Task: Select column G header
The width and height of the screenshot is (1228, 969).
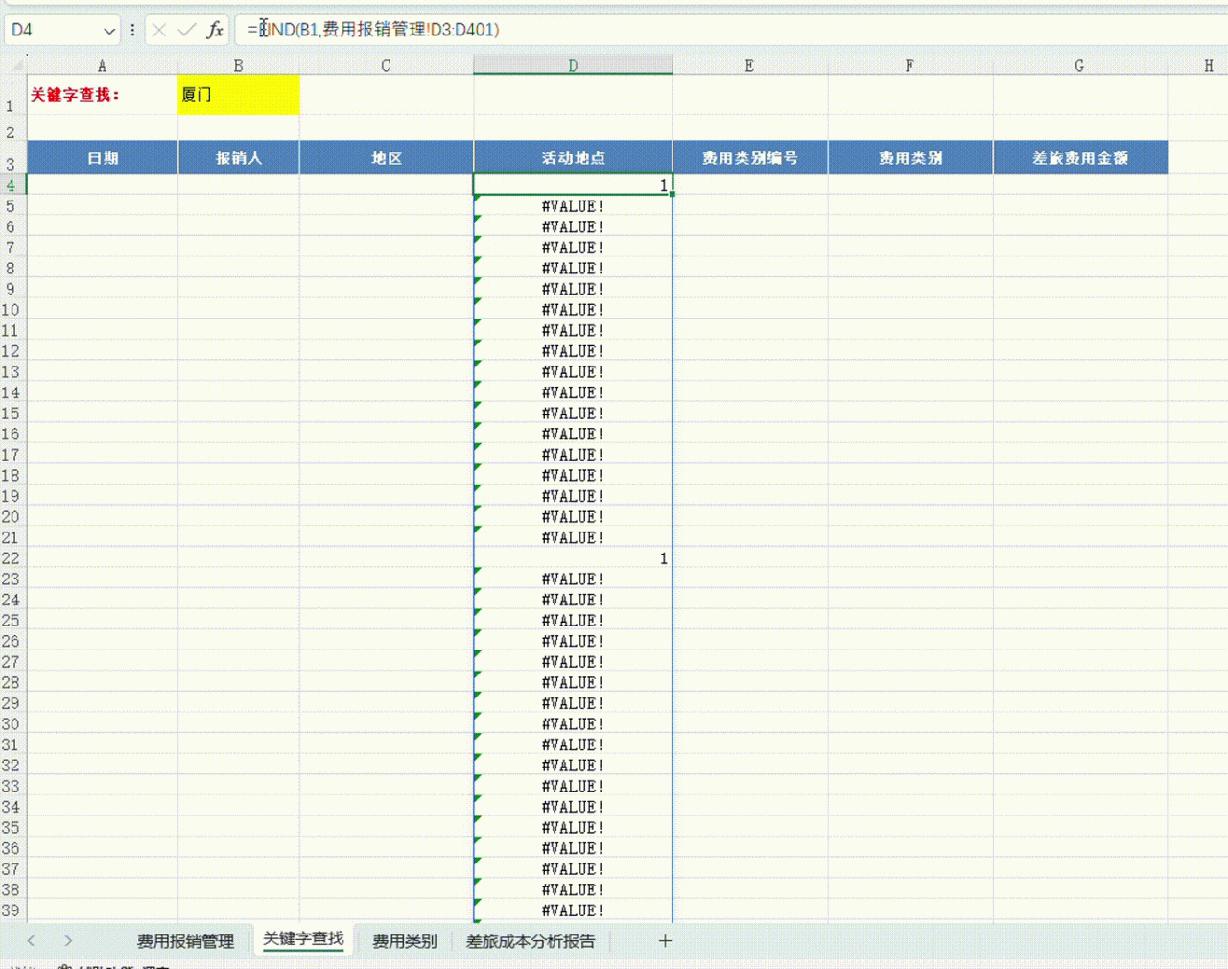Action: pos(1079,65)
